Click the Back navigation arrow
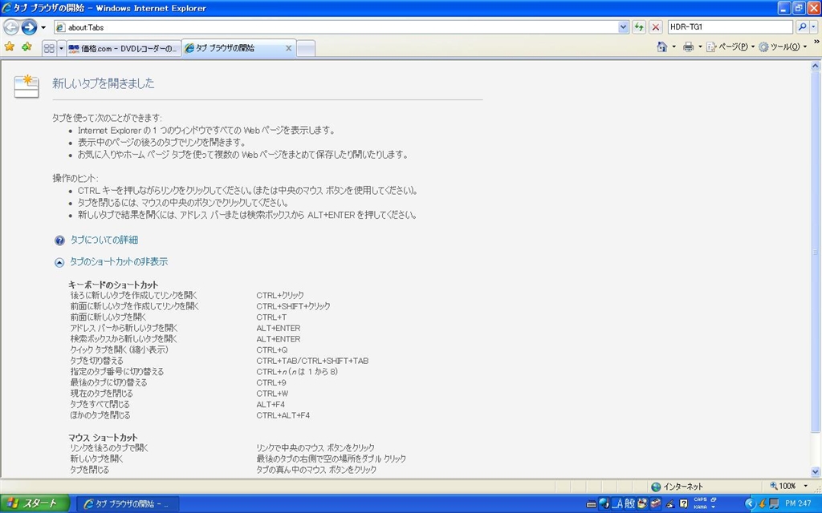Viewport: 822px width, 513px height. (x=11, y=26)
